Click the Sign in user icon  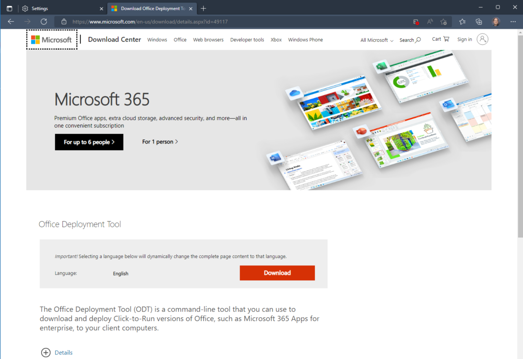tap(482, 39)
